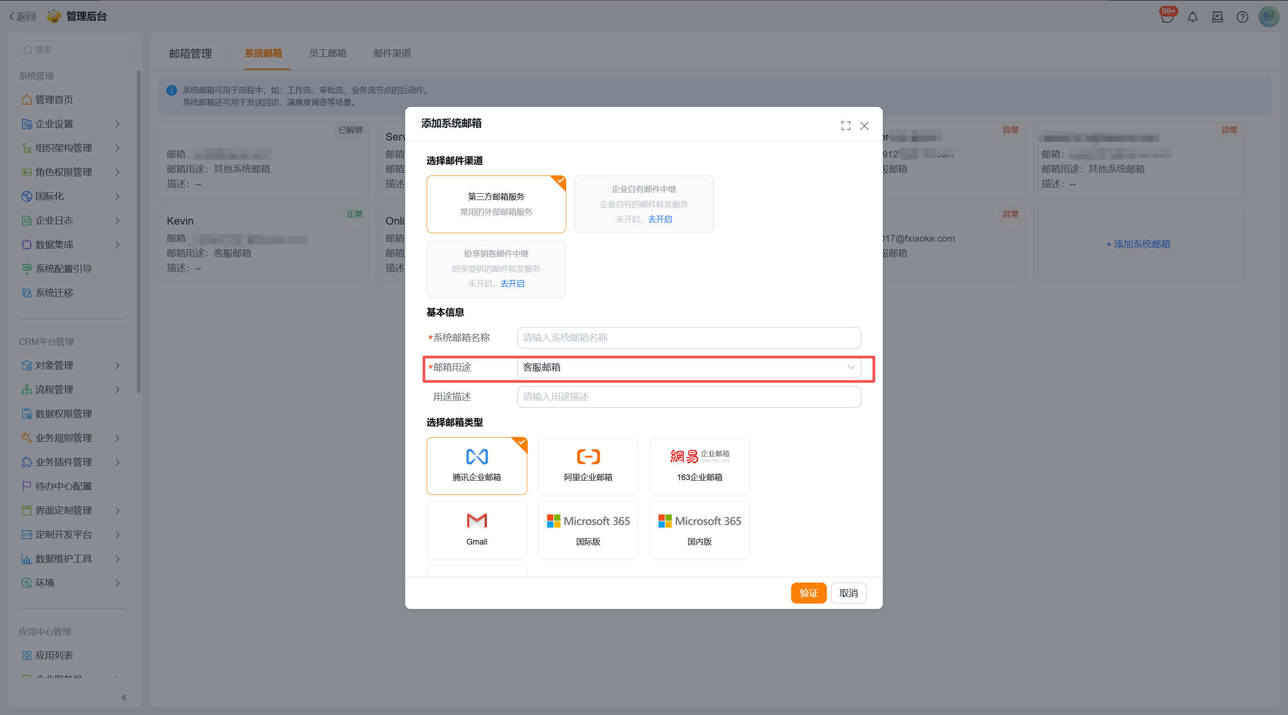1288x715 pixels.
Task: Choose Gmail mailbox type
Action: (x=476, y=530)
